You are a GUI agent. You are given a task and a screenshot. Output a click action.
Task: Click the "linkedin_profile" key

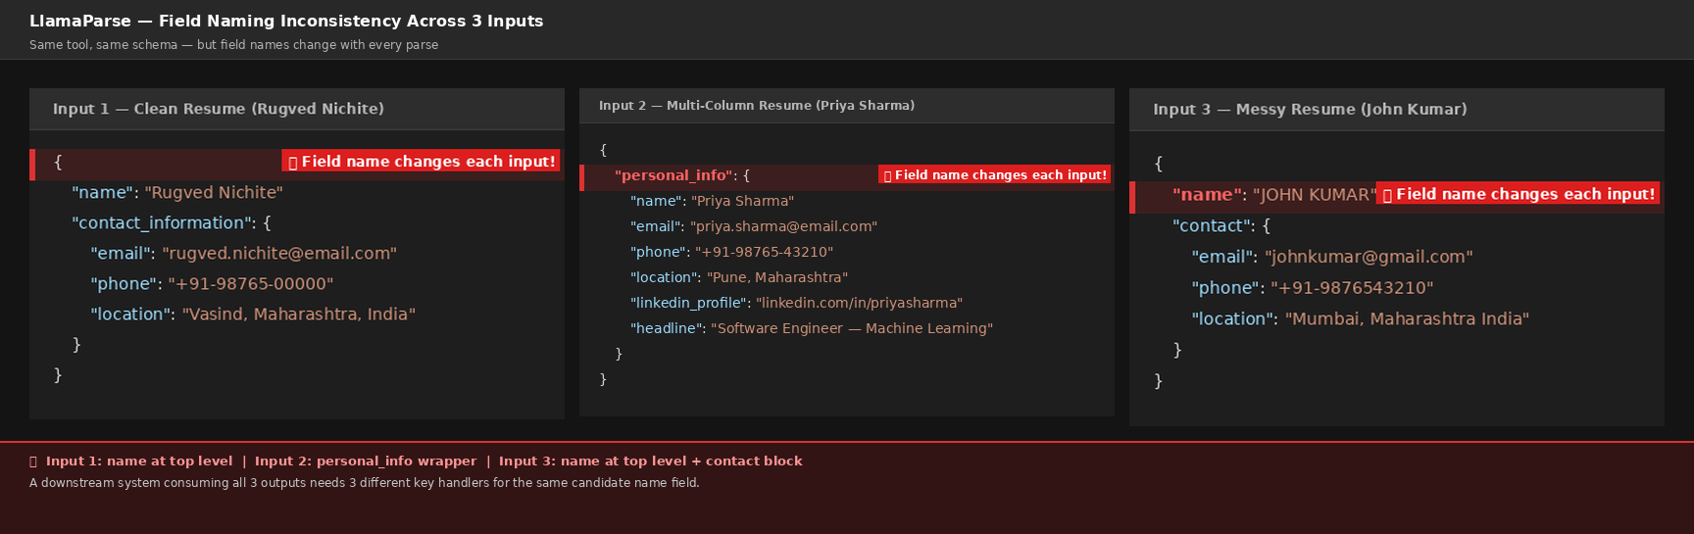(689, 303)
